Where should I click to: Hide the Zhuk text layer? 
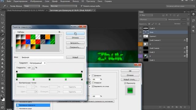coord(140,32)
